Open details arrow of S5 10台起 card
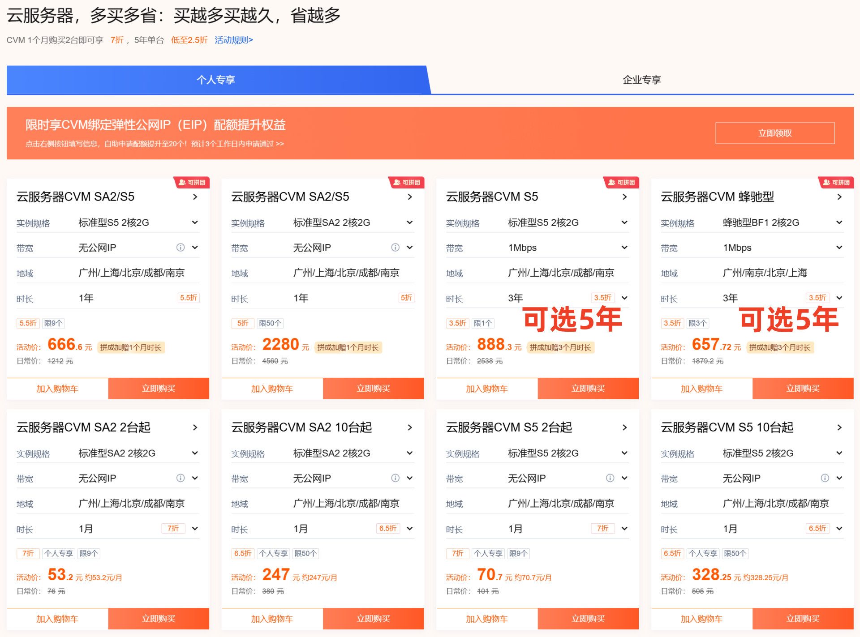Viewport: 860px width, 637px height. pyautogui.click(x=839, y=427)
